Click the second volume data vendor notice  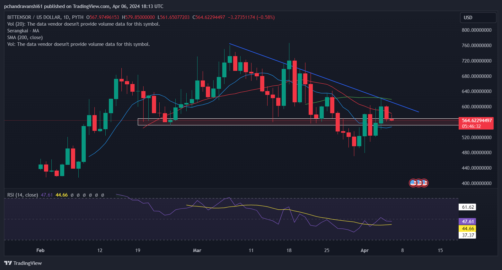click(x=79, y=44)
